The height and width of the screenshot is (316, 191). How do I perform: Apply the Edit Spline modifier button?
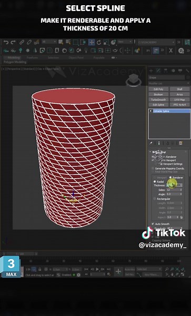point(158,105)
